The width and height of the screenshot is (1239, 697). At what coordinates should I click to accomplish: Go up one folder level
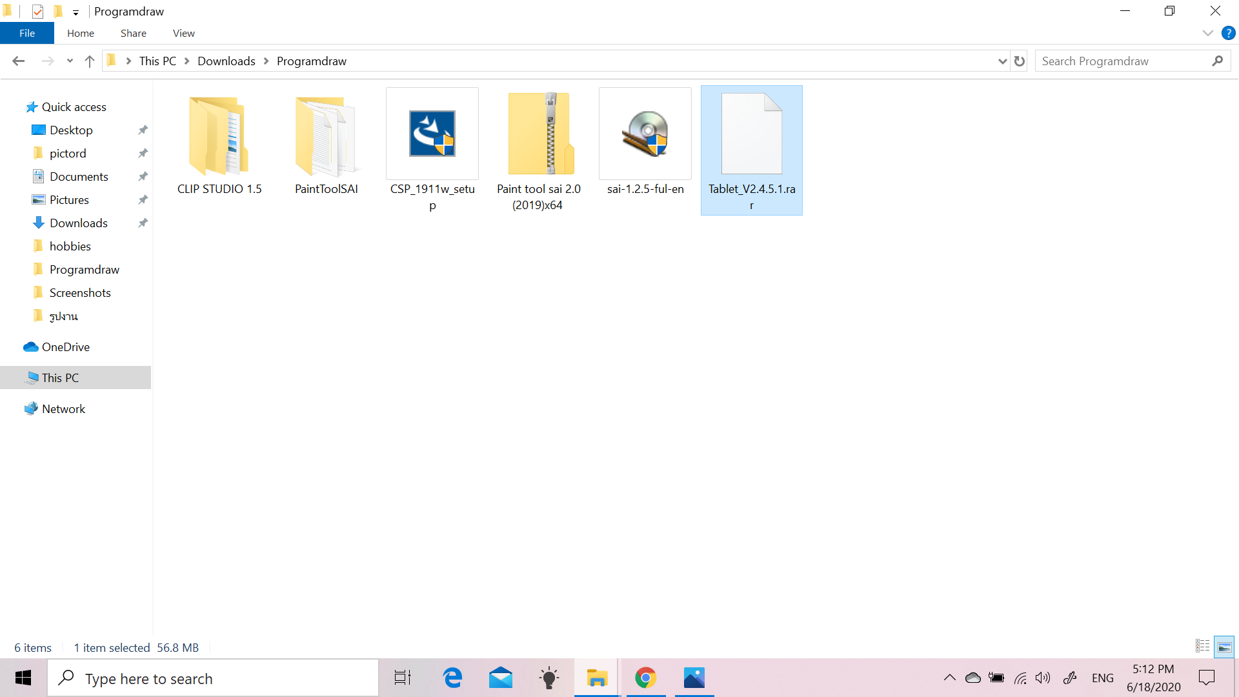point(90,61)
